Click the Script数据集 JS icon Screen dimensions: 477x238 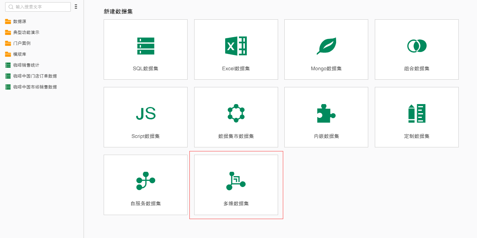click(146, 114)
